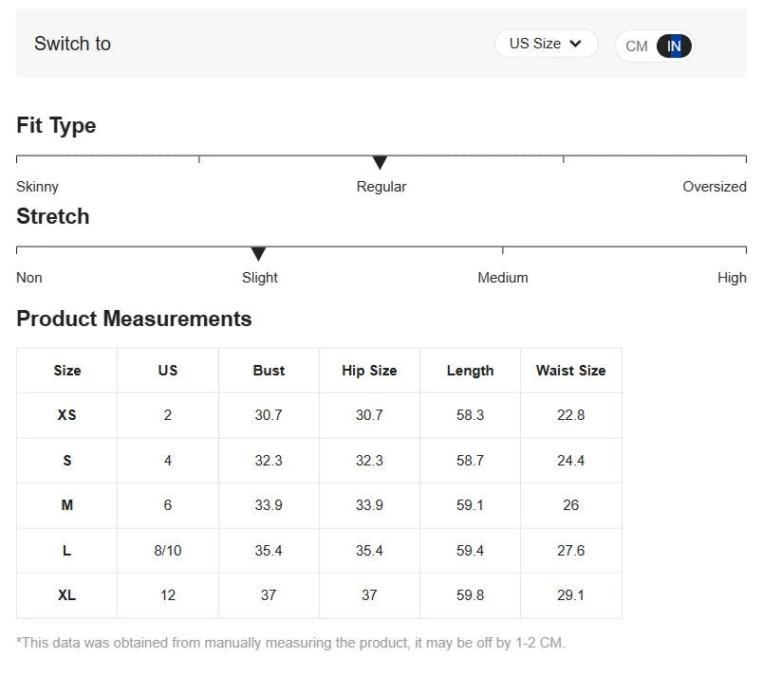762x675 pixels.
Task: Click the 8/10 US size cell
Action: coord(168,550)
